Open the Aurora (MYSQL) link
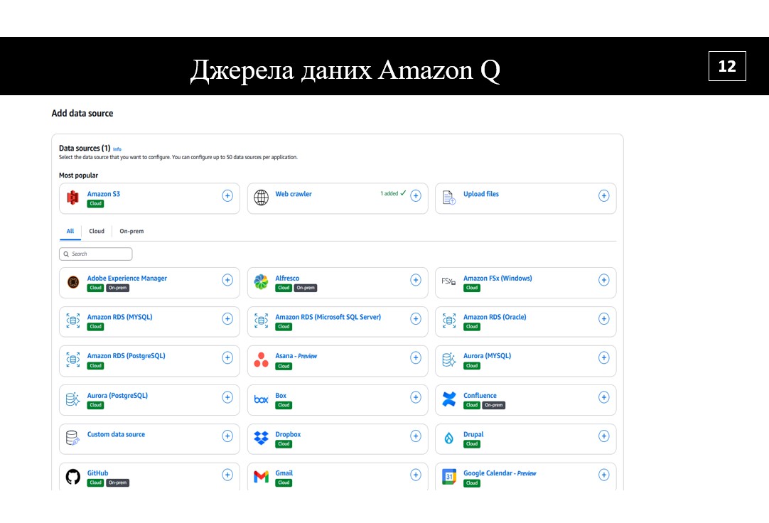The height and width of the screenshot is (523, 769). (x=487, y=356)
